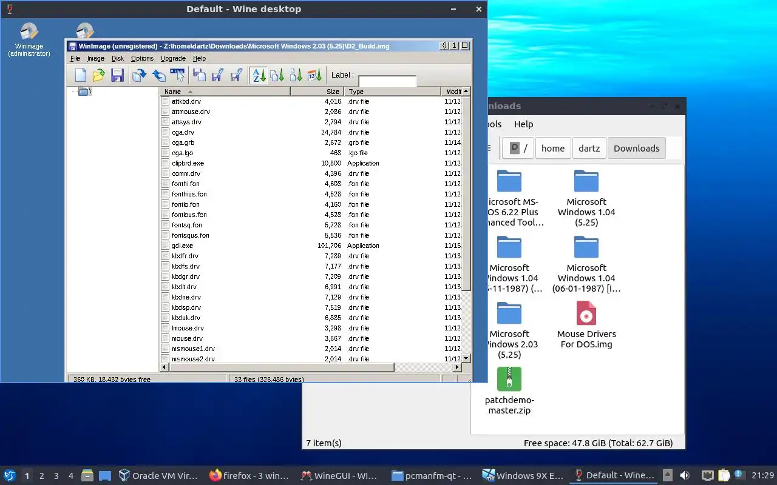This screenshot has height=485, width=777.
Task: Click the toolbar icon with pointer over window
Action: (177, 75)
